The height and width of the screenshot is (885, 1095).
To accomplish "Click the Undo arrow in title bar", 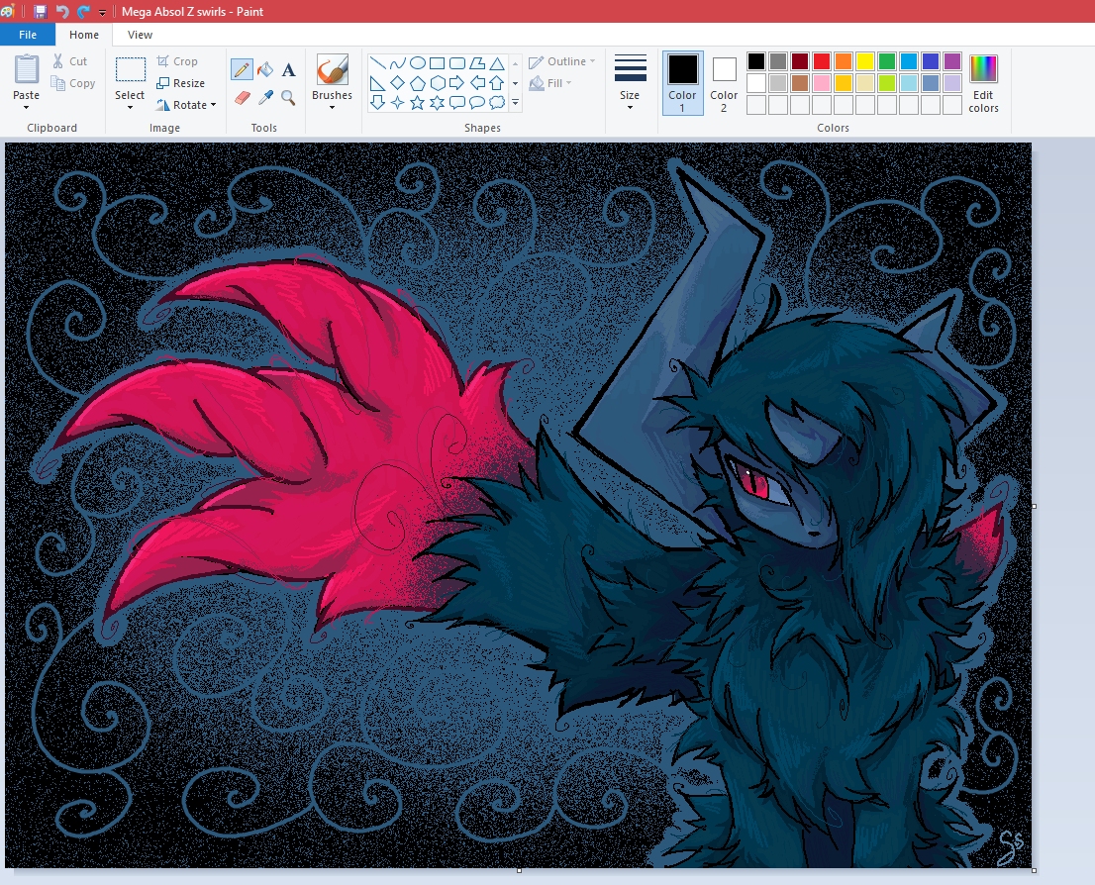I will [x=62, y=12].
